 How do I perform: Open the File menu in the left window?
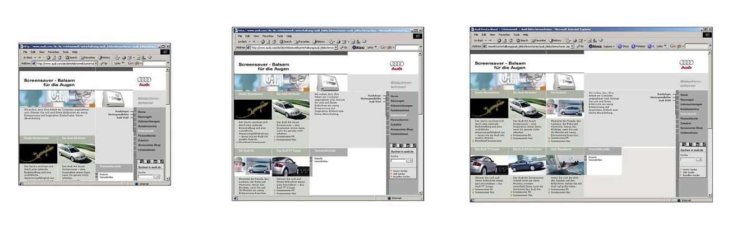click(x=25, y=52)
